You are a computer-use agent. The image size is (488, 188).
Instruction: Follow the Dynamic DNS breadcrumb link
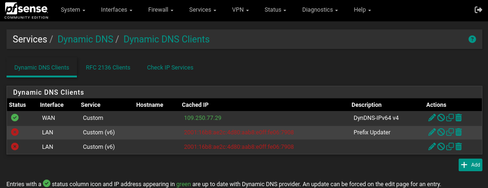point(85,39)
